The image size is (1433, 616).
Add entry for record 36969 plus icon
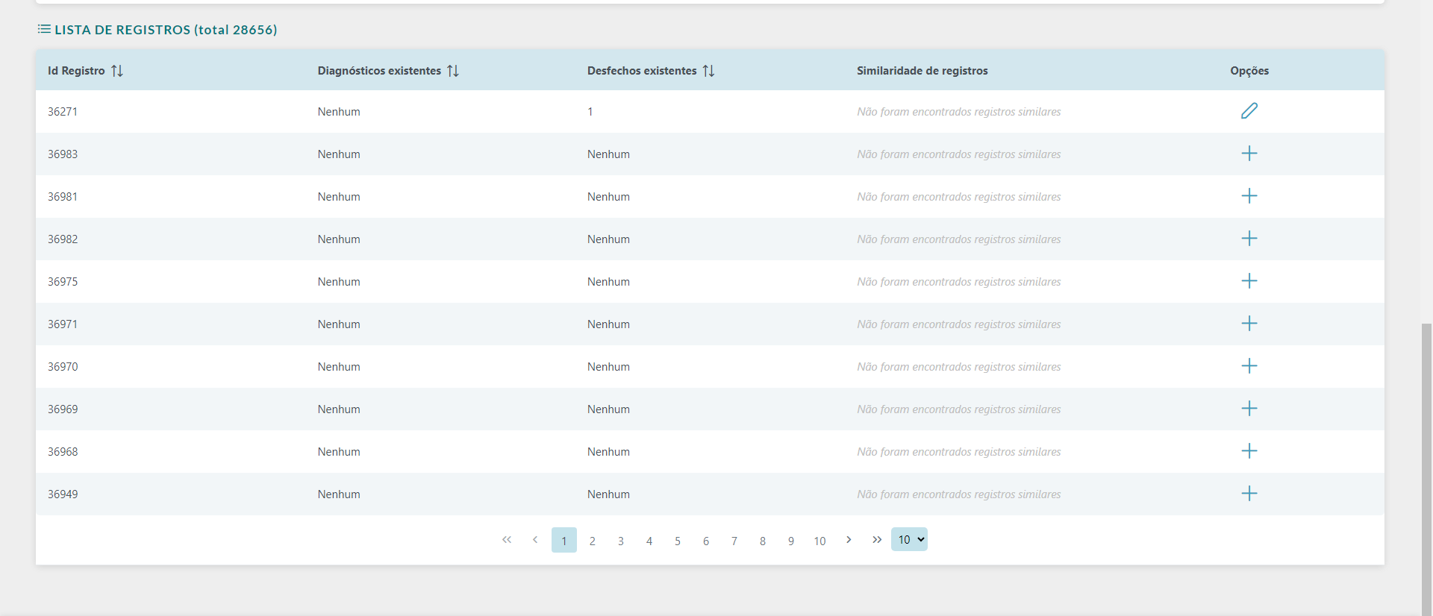pyautogui.click(x=1249, y=409)
